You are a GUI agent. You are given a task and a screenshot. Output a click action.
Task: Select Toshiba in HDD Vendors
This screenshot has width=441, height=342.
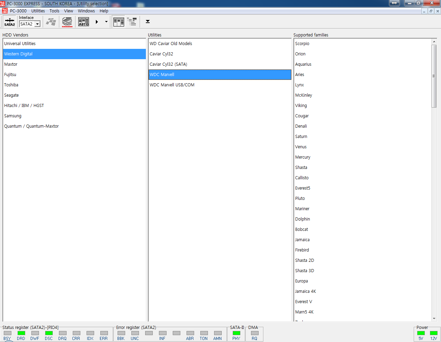click(x=74, y=85)
